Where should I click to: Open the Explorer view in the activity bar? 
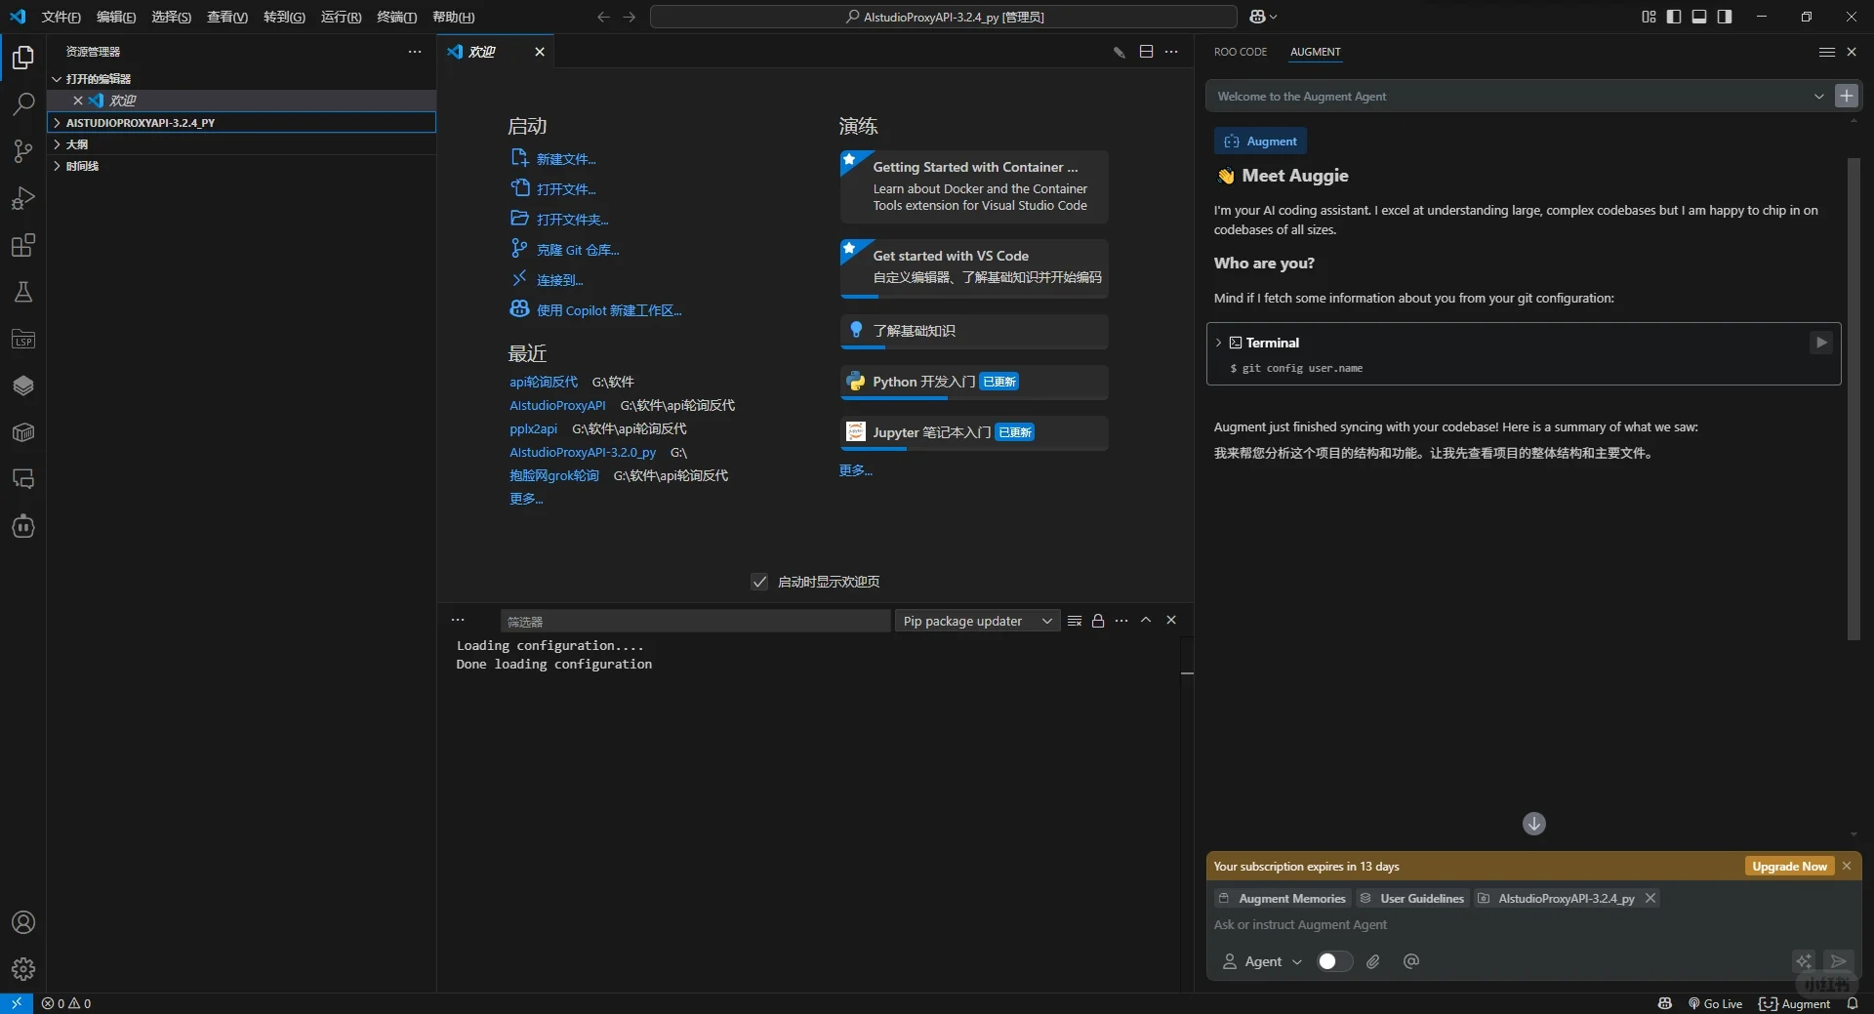click(x=23, y=58)
